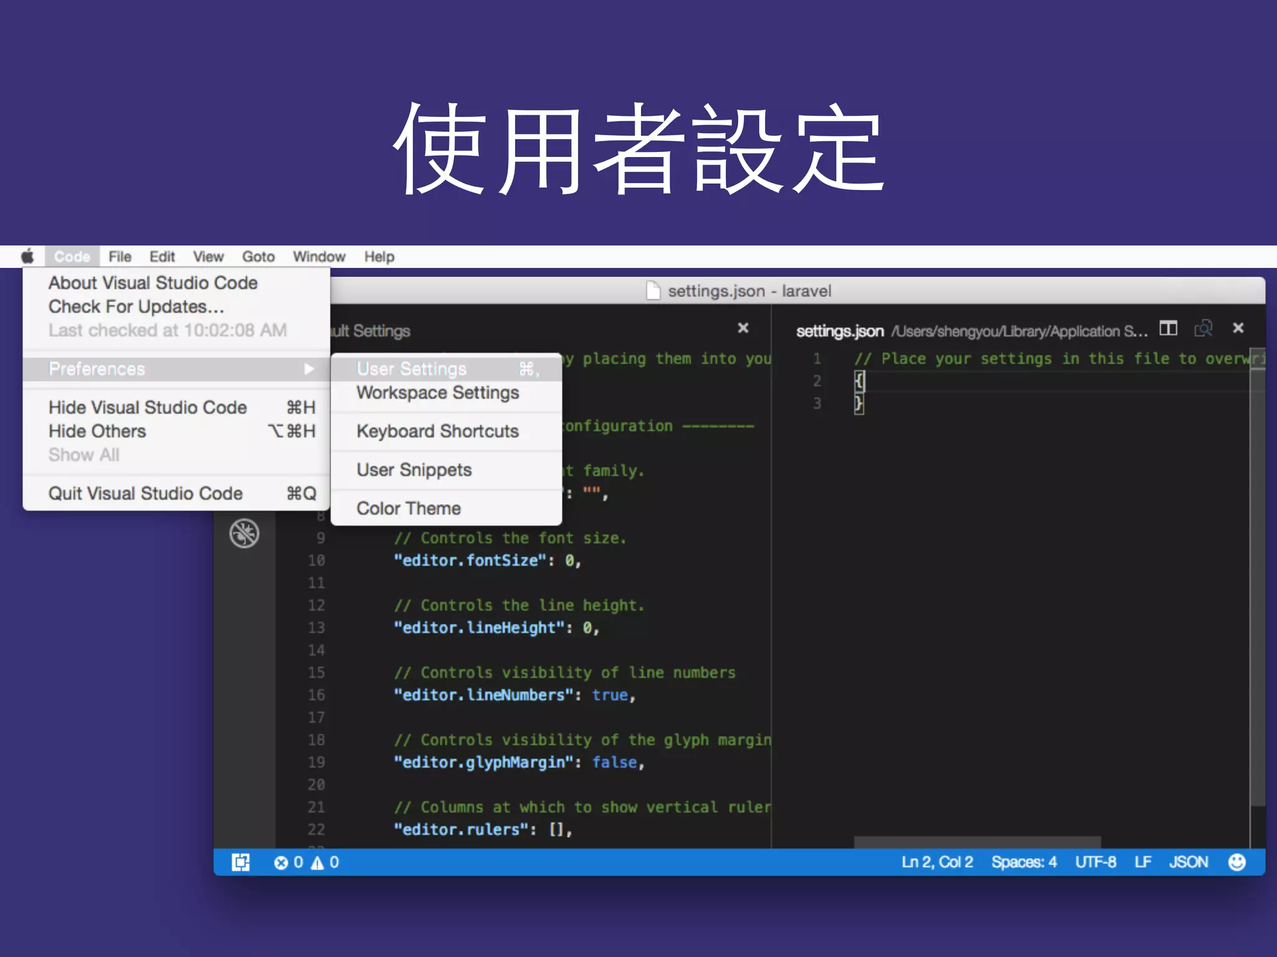
Task: Close the settings.json editor
Action: [x=1238, y=328]
